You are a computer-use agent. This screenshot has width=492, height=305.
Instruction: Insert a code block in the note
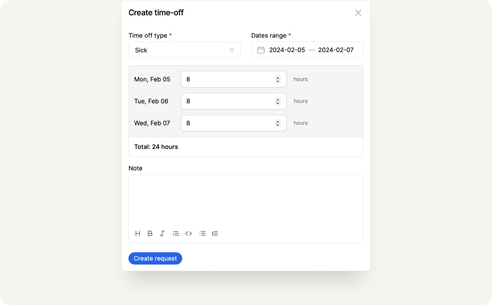[189, 233]
